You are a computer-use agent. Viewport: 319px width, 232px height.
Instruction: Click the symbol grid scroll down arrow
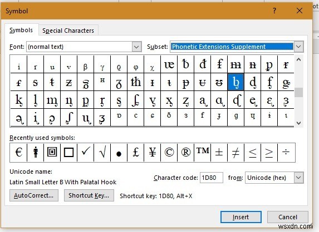click(x=298, y=123)
